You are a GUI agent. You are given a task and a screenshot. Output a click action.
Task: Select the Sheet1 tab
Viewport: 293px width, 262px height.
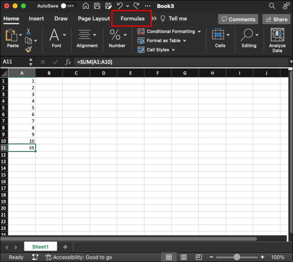pos(40,247)
